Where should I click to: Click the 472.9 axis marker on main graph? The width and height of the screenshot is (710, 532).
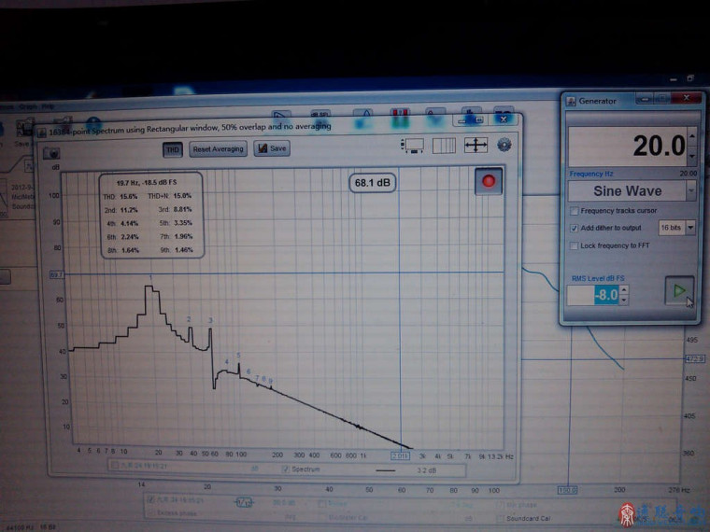tap(695, 358)
